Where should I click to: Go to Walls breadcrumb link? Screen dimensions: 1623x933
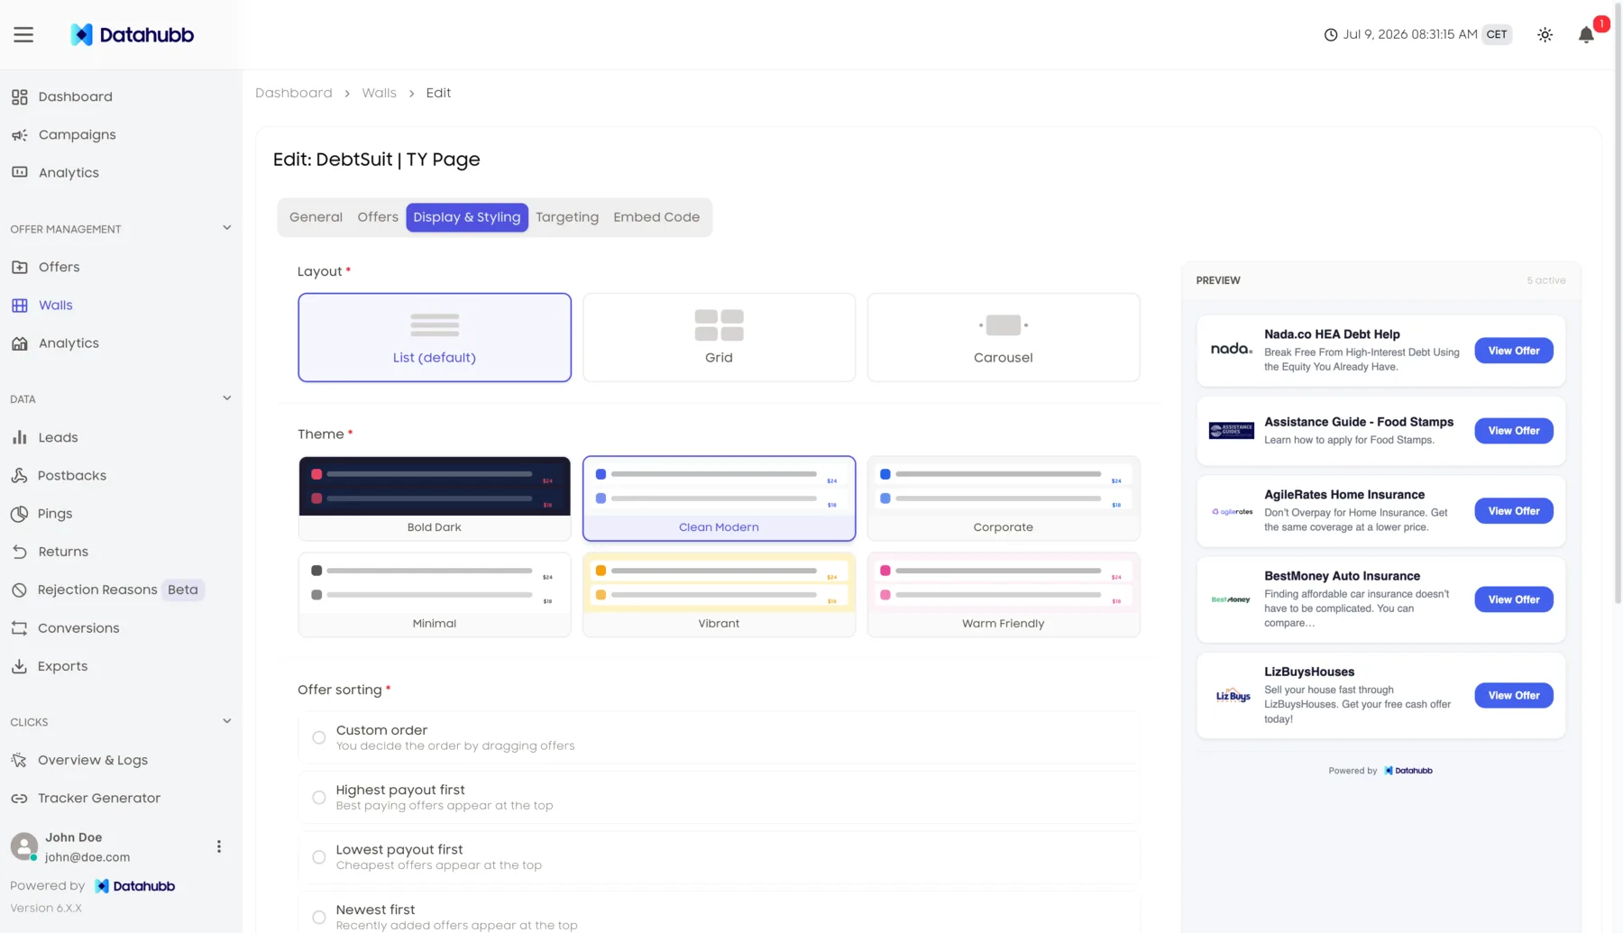(380, 93)
